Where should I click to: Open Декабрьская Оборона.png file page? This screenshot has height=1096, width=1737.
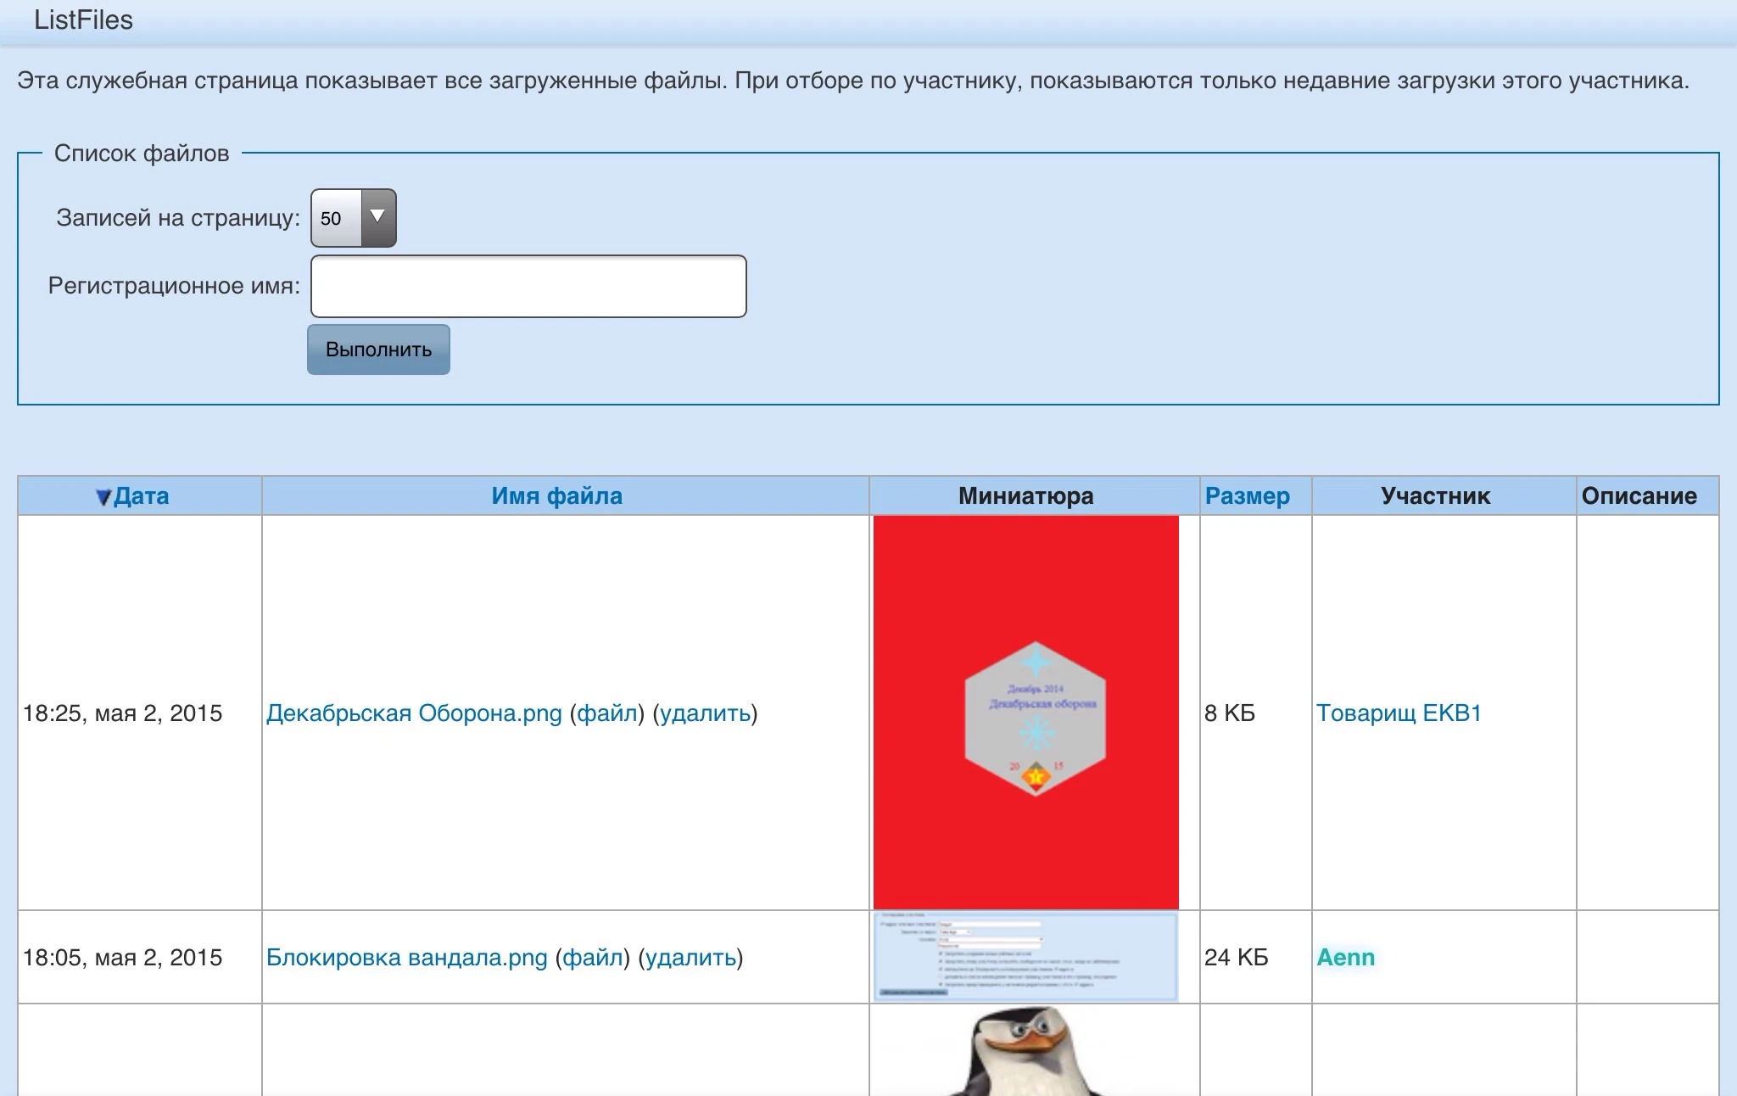414,713
